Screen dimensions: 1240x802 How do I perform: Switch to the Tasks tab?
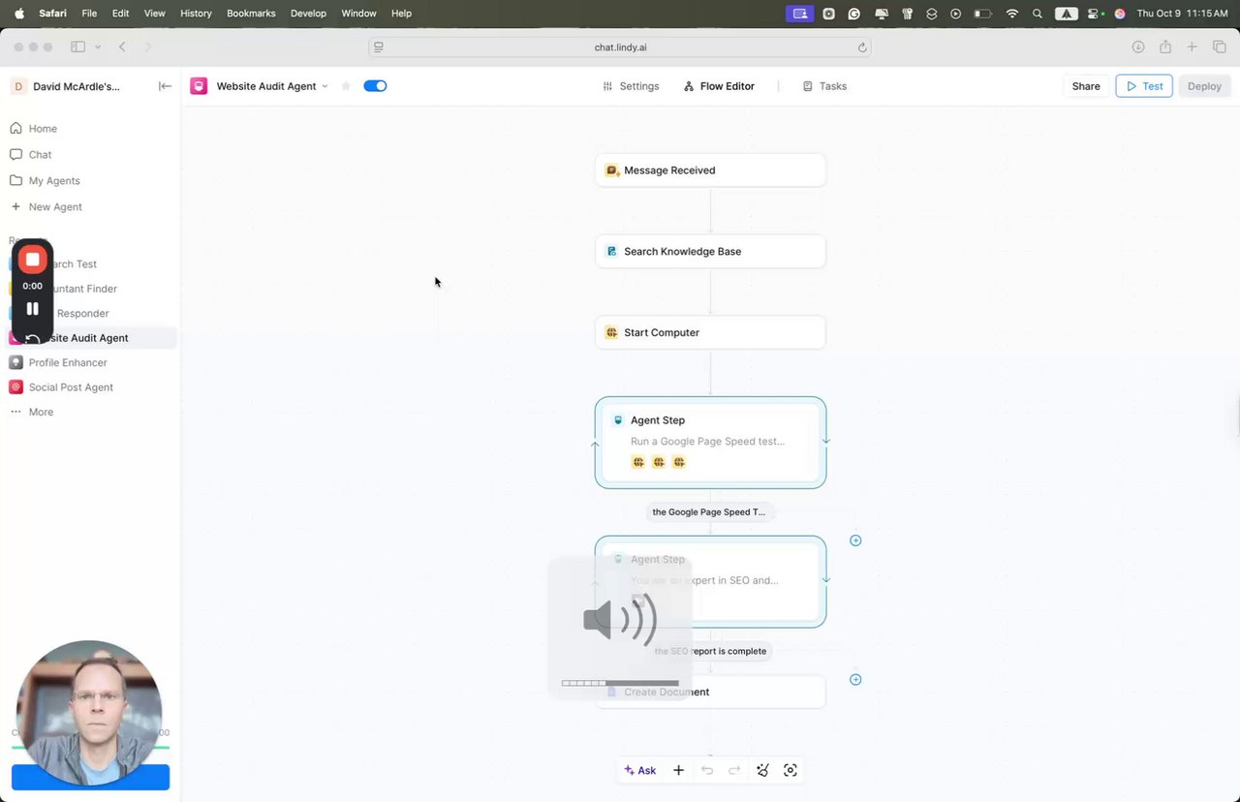[824, 86]
